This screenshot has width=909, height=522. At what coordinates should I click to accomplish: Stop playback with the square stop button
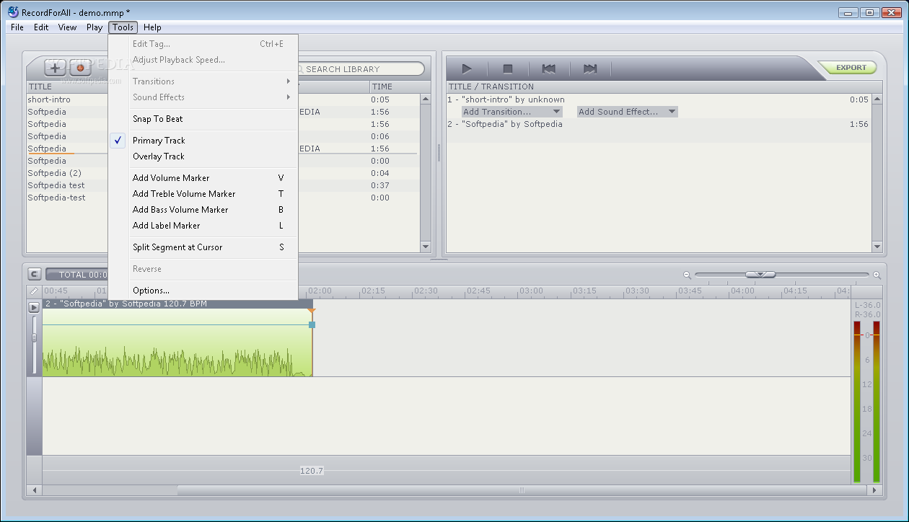[508, 69]
